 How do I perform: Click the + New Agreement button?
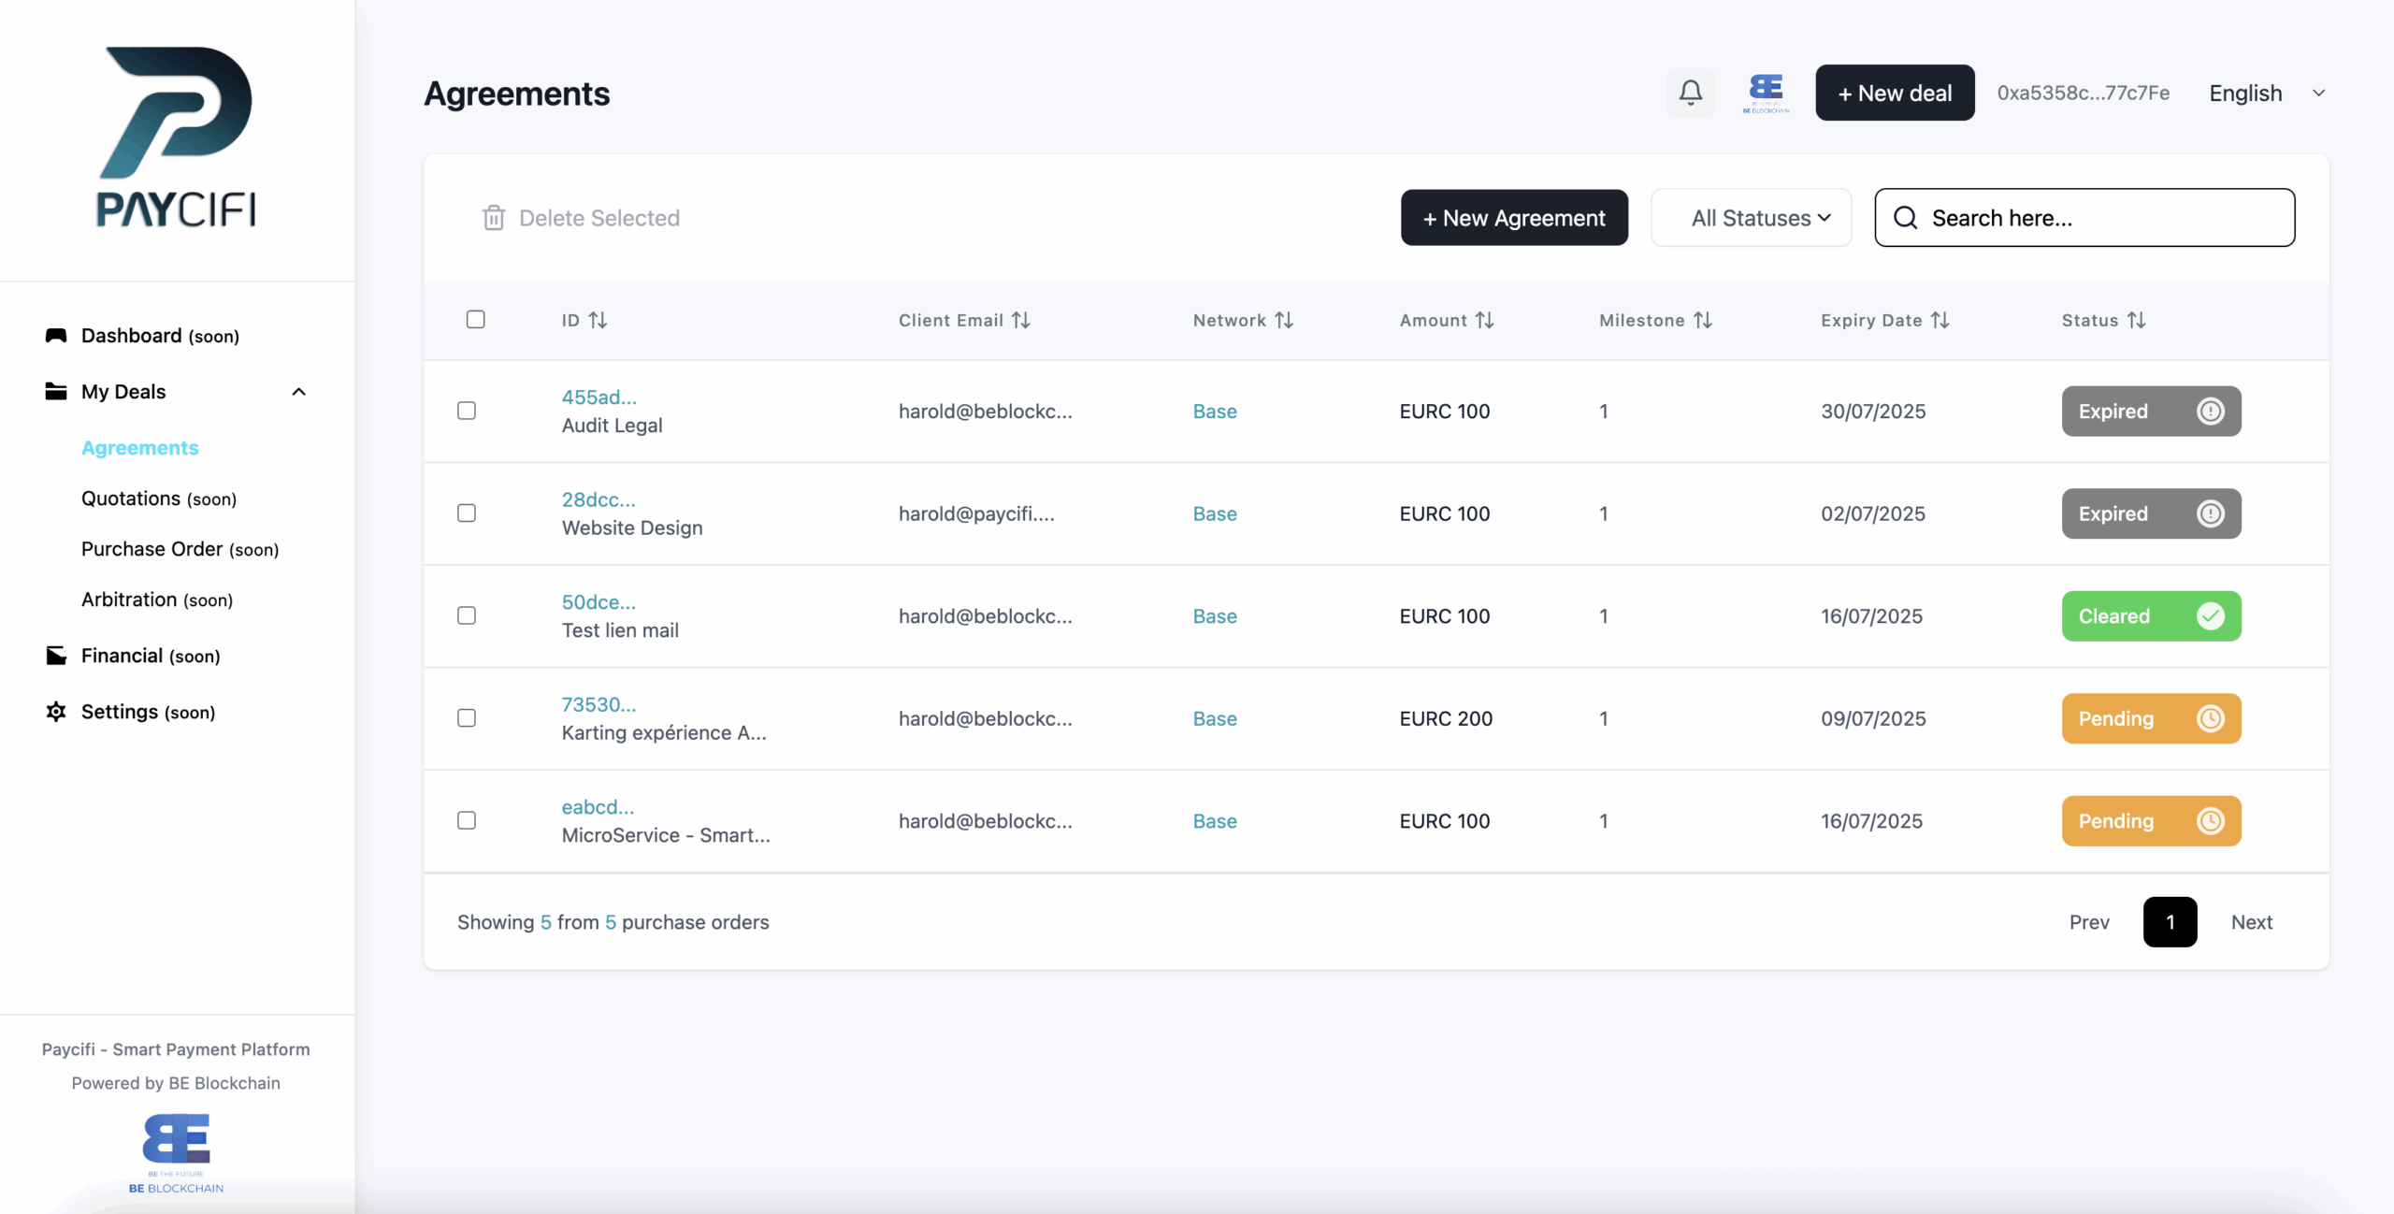click(1514, 218)
